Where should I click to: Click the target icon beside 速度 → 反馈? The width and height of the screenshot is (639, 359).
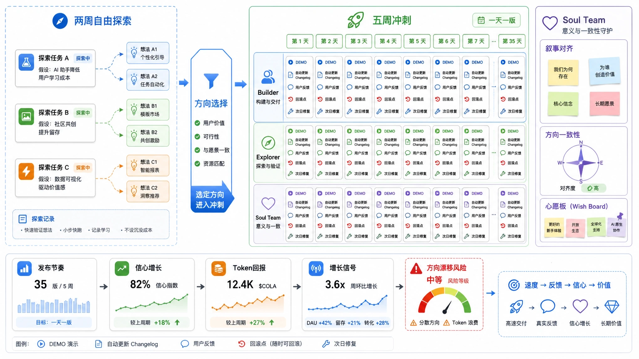coord(514,285)
